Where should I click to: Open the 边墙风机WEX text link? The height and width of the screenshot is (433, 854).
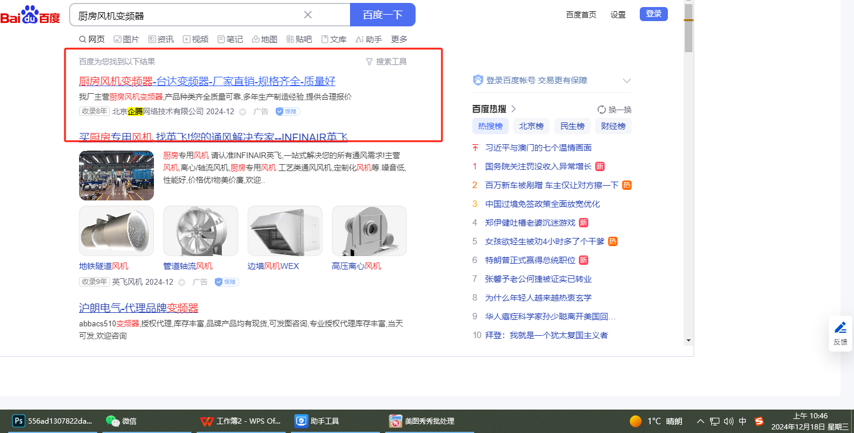click(x=273, y=266)
